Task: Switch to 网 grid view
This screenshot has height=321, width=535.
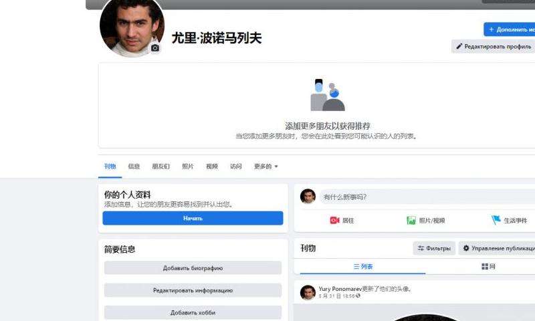Action: pyautogui.click(x=488, y=267)
